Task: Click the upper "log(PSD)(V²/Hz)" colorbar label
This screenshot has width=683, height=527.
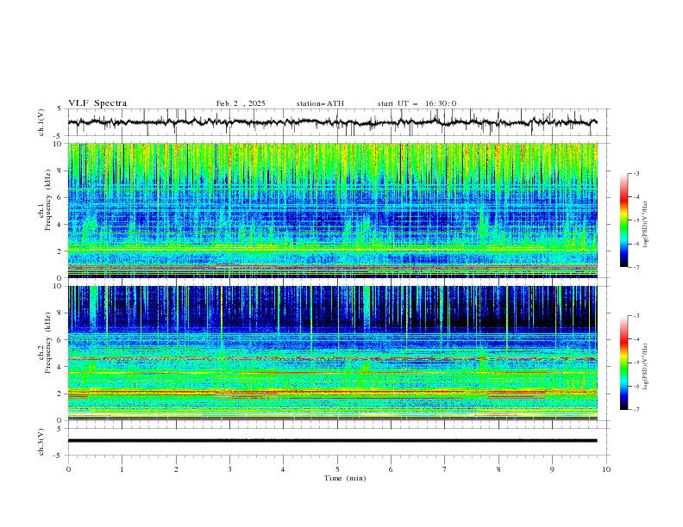Action: (x=645, y=225)
